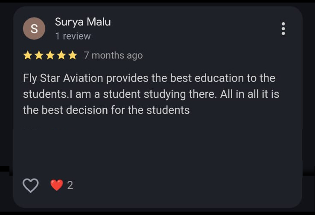Click the reaction count "2"

70,185
